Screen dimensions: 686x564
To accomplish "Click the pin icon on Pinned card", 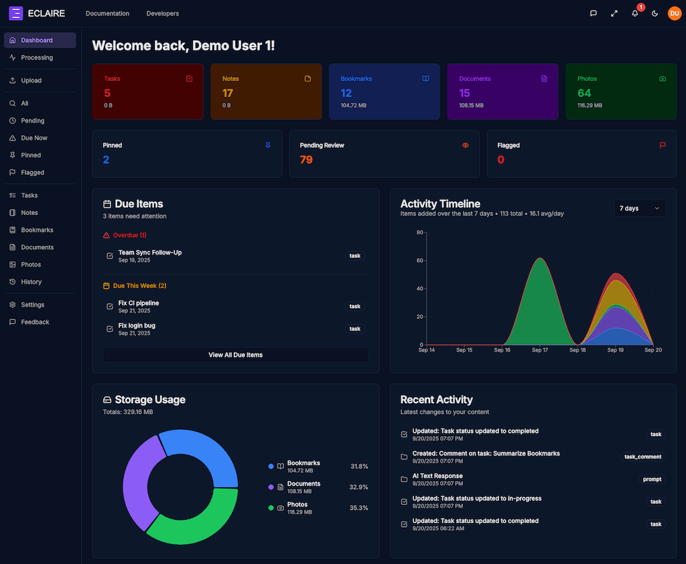I will pyautogui.click(x=268, y=145).
